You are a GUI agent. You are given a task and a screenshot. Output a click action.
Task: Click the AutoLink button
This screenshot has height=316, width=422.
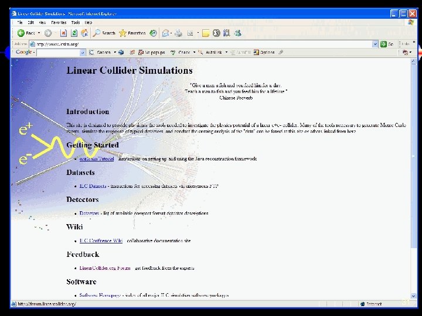tap(210, 53)
